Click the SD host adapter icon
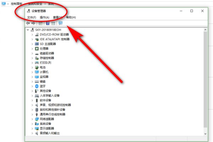Viewport: 213px width, 142px height. pos(37,44)
